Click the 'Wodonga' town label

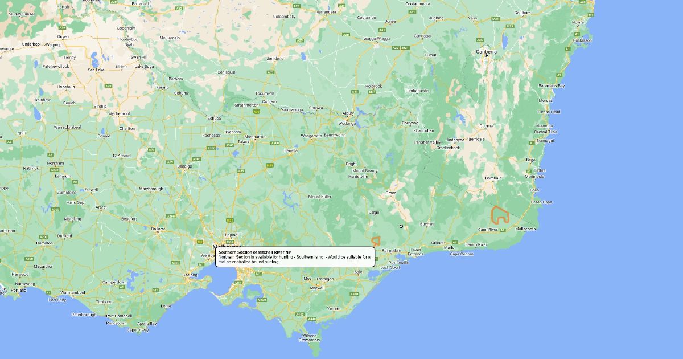click(x=347, y=123)
